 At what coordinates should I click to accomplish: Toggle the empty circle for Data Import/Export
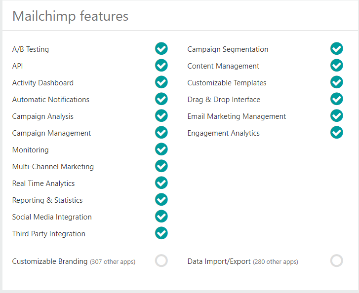tap(337, 260)
